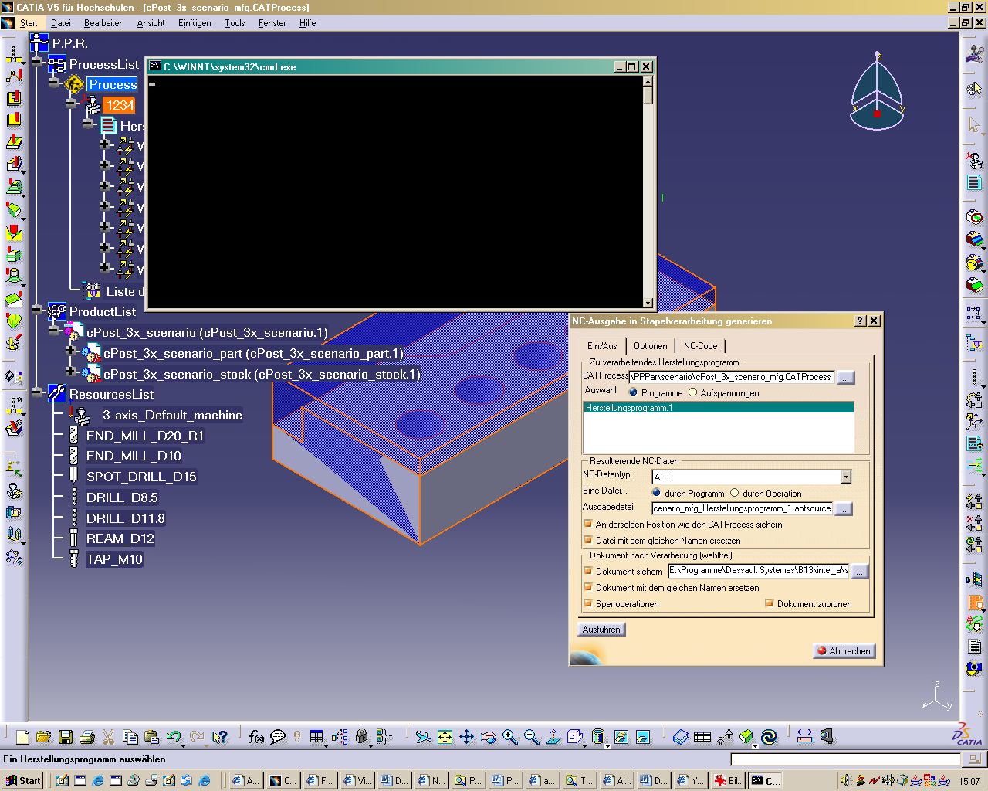Open the Bearbeiten menu
Screen dimensions: 988x791
pyautogui.click(x=104, y=23)
